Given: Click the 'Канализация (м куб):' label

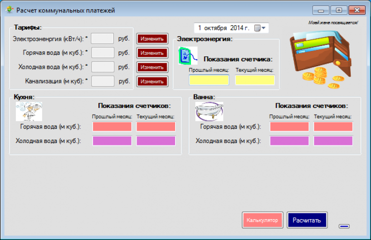Looking at the screenshot, I should tap(56, 81).
